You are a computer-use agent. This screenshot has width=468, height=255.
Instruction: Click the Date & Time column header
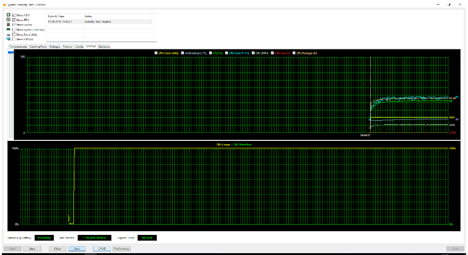pyautogui.click(x=65, y=16)
